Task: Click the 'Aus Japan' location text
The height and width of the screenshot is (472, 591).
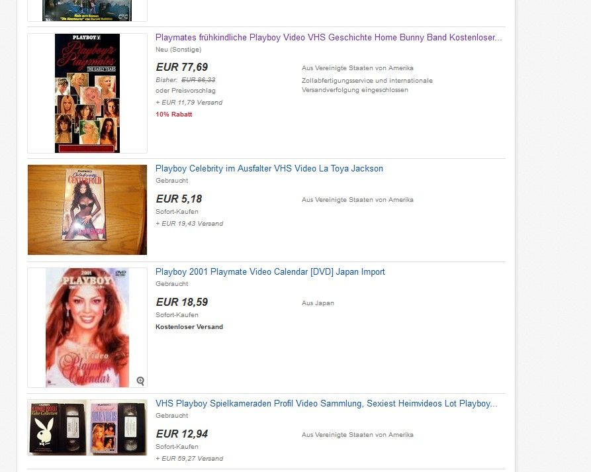Action: point(318,303)
